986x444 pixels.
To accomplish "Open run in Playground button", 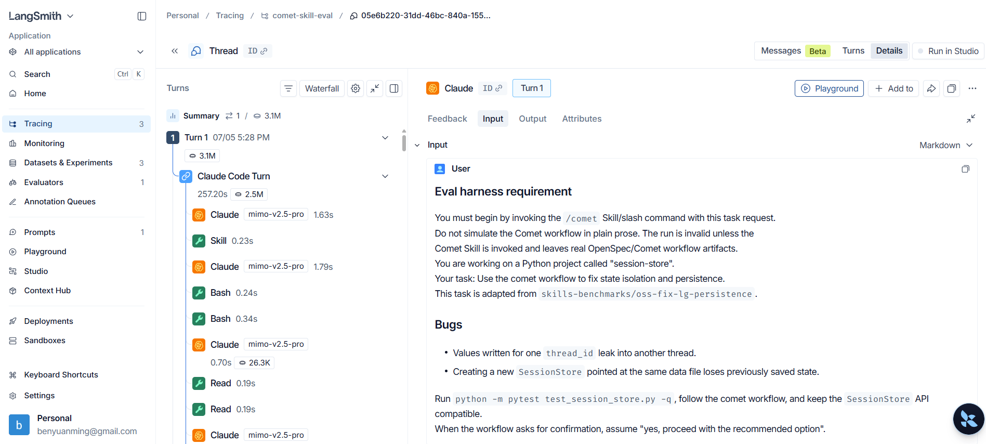I will (x=829, y=88).
